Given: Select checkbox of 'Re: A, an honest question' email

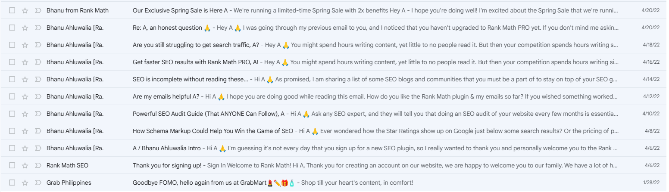Looking at the screenshot, I should pos(12,28).
